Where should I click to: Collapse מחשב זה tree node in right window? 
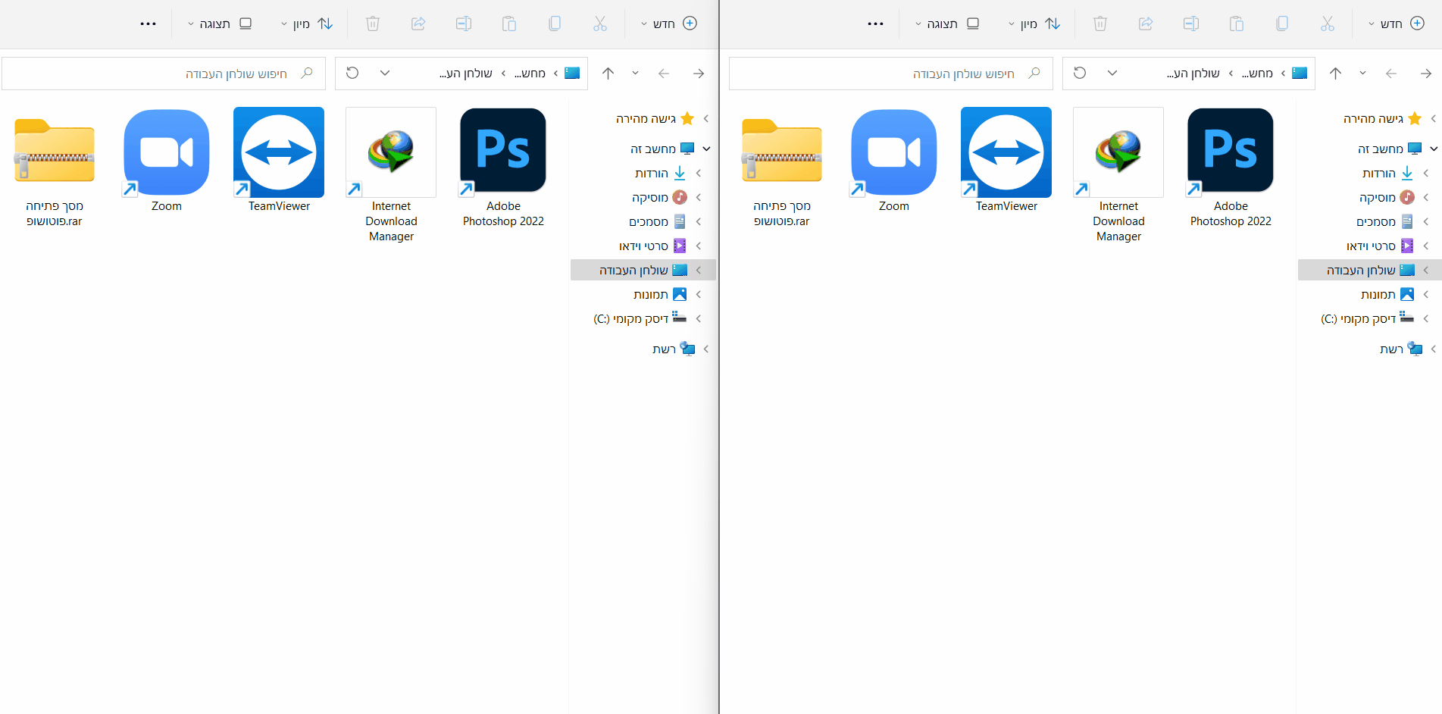coord(1434,149)
